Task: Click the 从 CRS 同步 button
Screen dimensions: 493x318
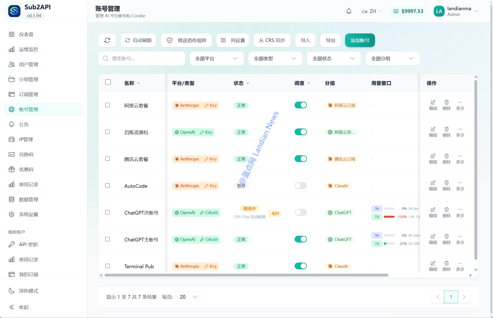Action: 272,40
